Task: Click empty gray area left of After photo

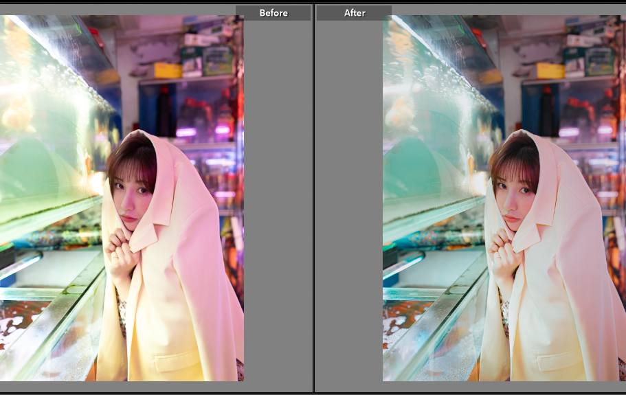Action: tap(348, 206)
